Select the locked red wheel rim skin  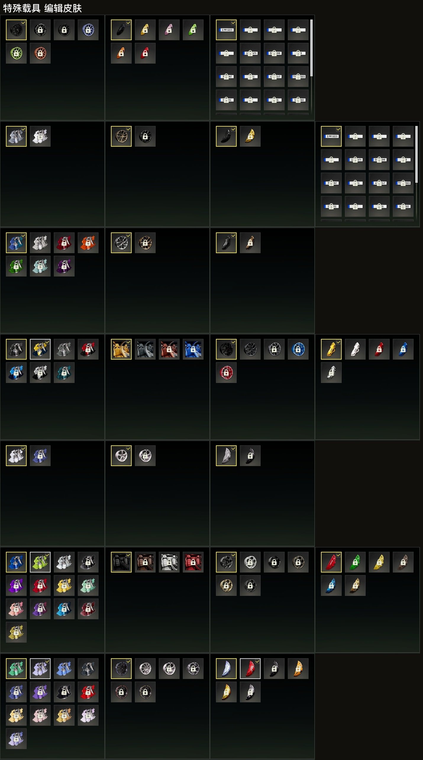(x=226, y=373)
